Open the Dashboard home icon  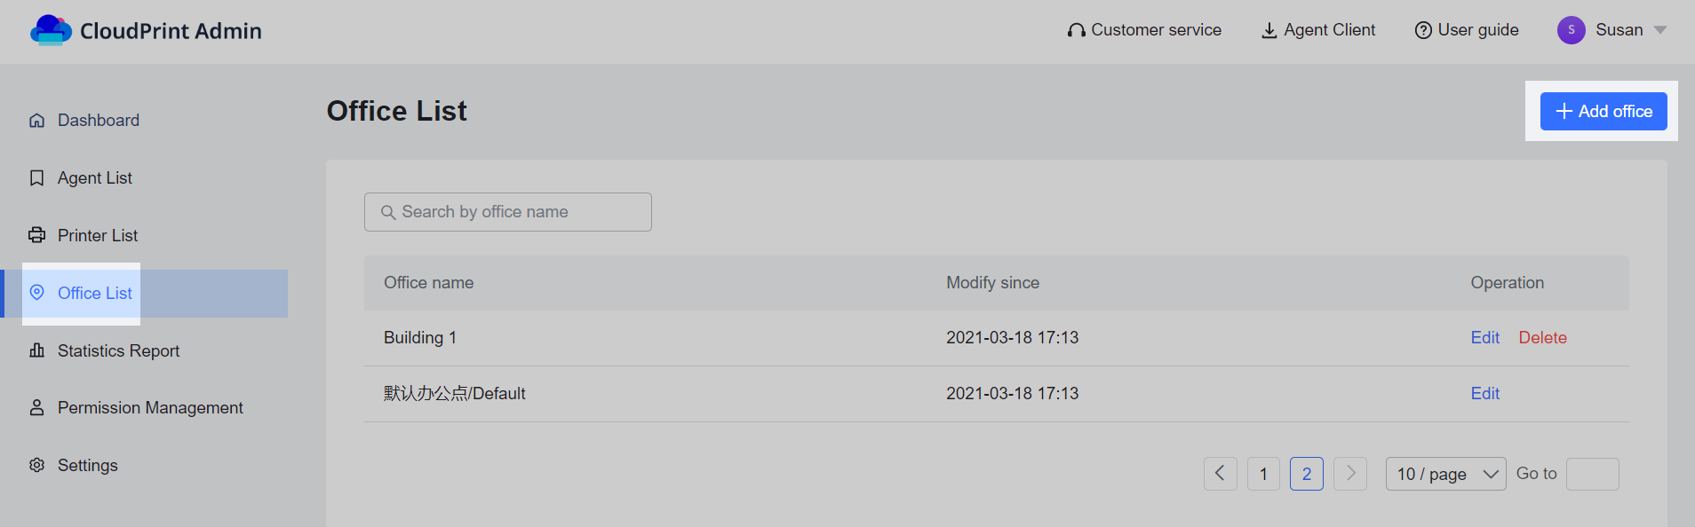pyautogui.click(x=36, y=120)
